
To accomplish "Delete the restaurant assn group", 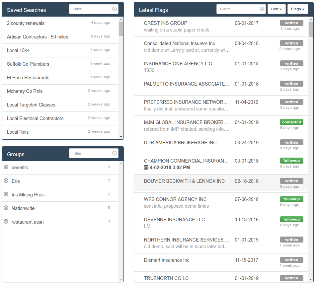I will pos(6,221).
